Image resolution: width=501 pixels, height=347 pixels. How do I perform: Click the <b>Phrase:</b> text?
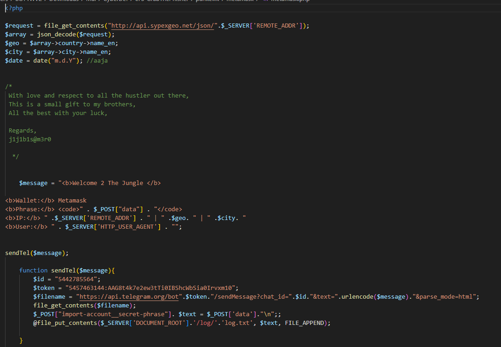pyautogui.click(x=30, y=209)
